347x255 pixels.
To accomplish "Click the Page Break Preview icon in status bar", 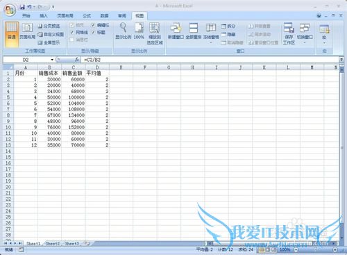I will [x=273, y=249].
